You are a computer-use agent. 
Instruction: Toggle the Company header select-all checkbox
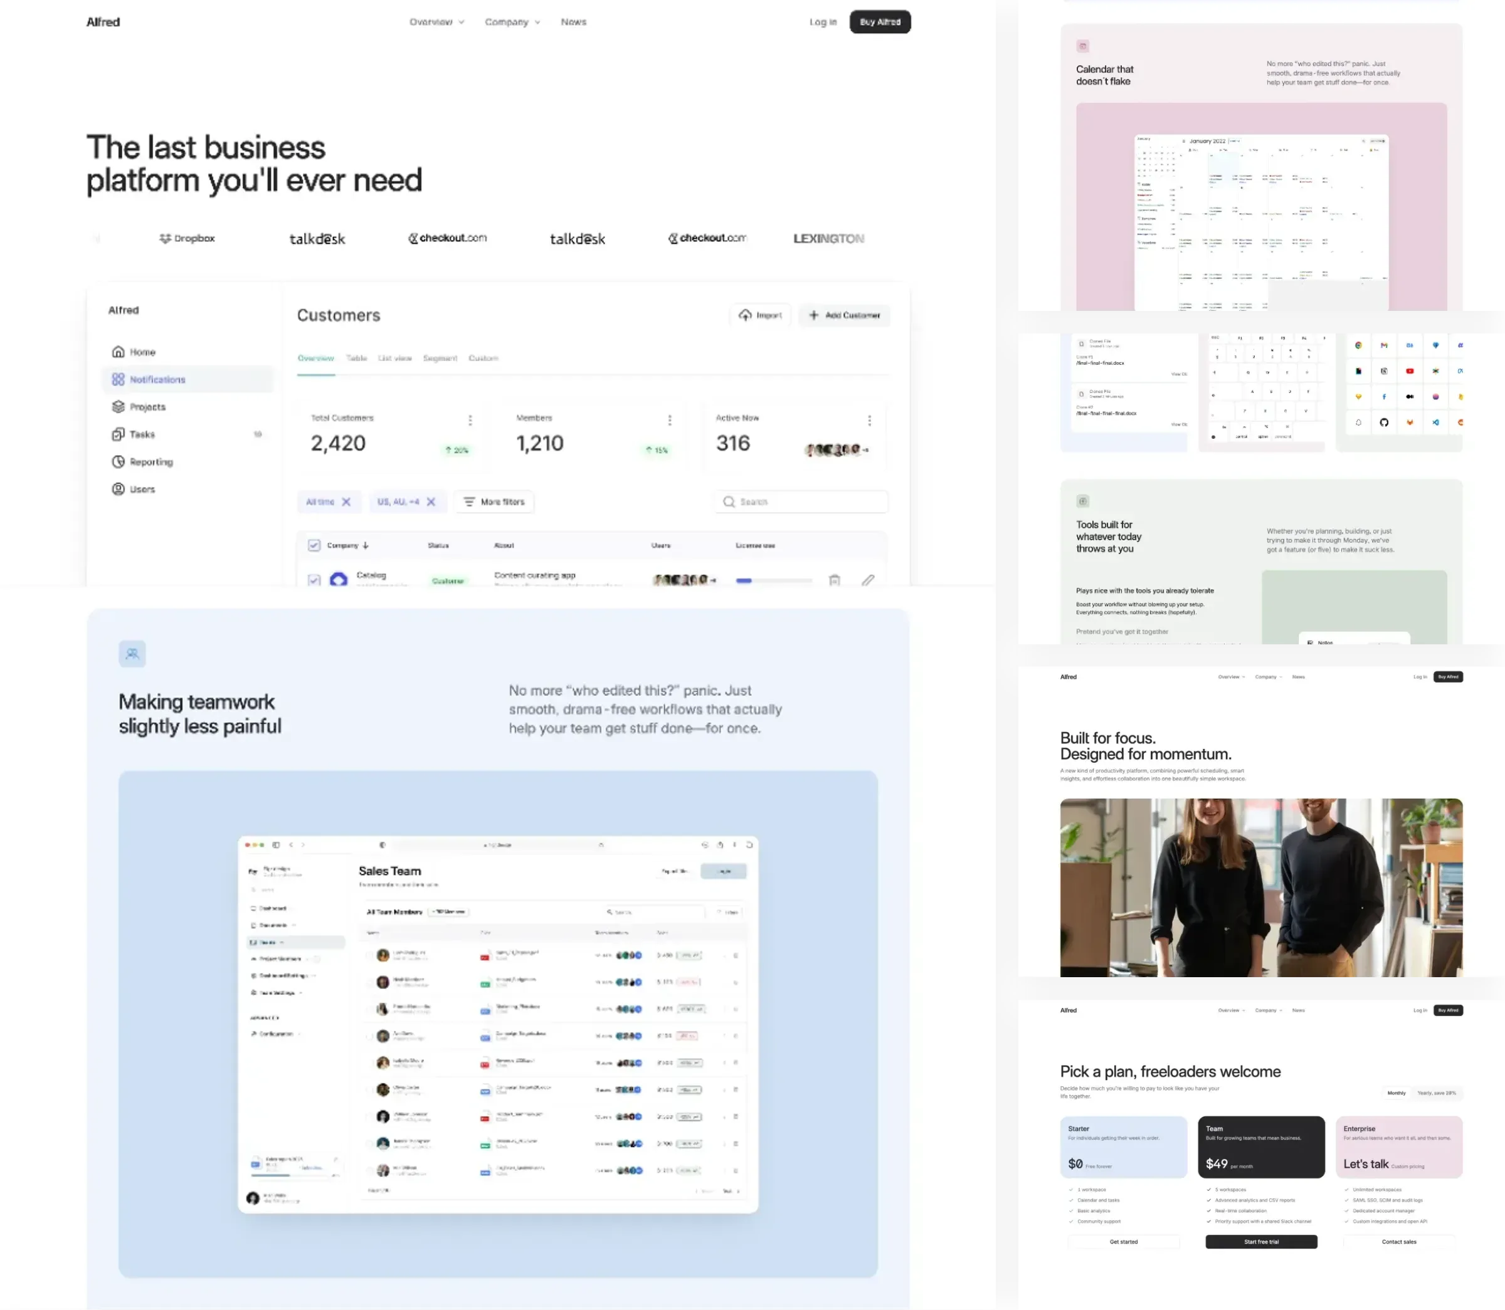[314, 545]
